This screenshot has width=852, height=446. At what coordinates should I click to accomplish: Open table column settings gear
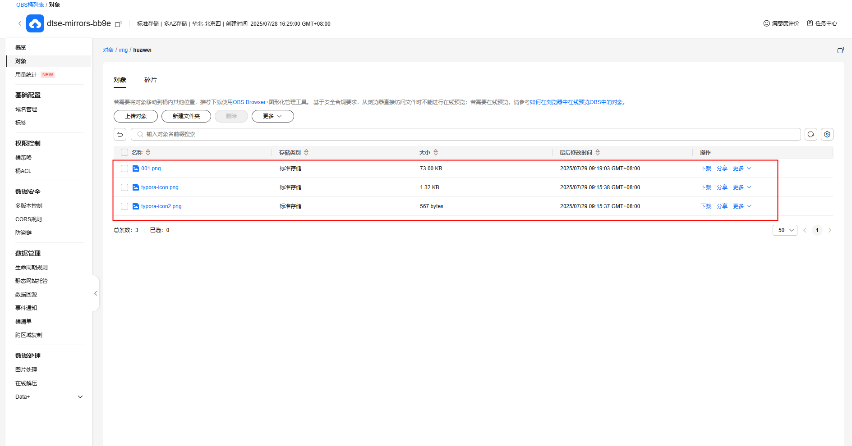point(827,134)
